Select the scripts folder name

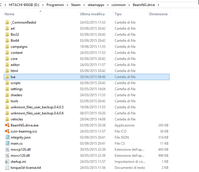16,83
